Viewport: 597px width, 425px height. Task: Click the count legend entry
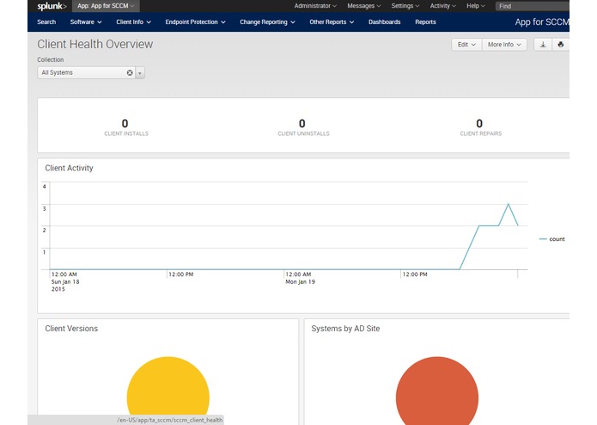coord(552,239)
